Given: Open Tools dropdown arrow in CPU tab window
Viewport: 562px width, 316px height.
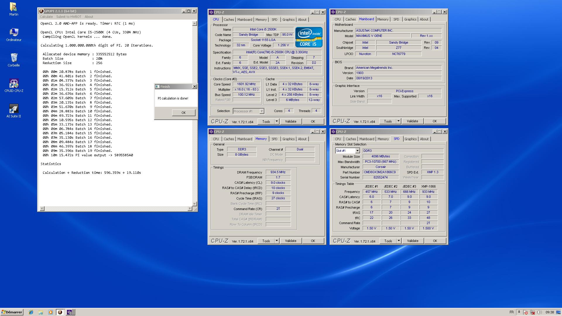Looking at the screenshot, I should click(277, 121).
